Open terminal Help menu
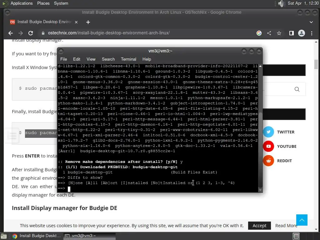Image resolution: width=320 pixels, height=240 pixels. pyautogui.click(x=147, y=59)
